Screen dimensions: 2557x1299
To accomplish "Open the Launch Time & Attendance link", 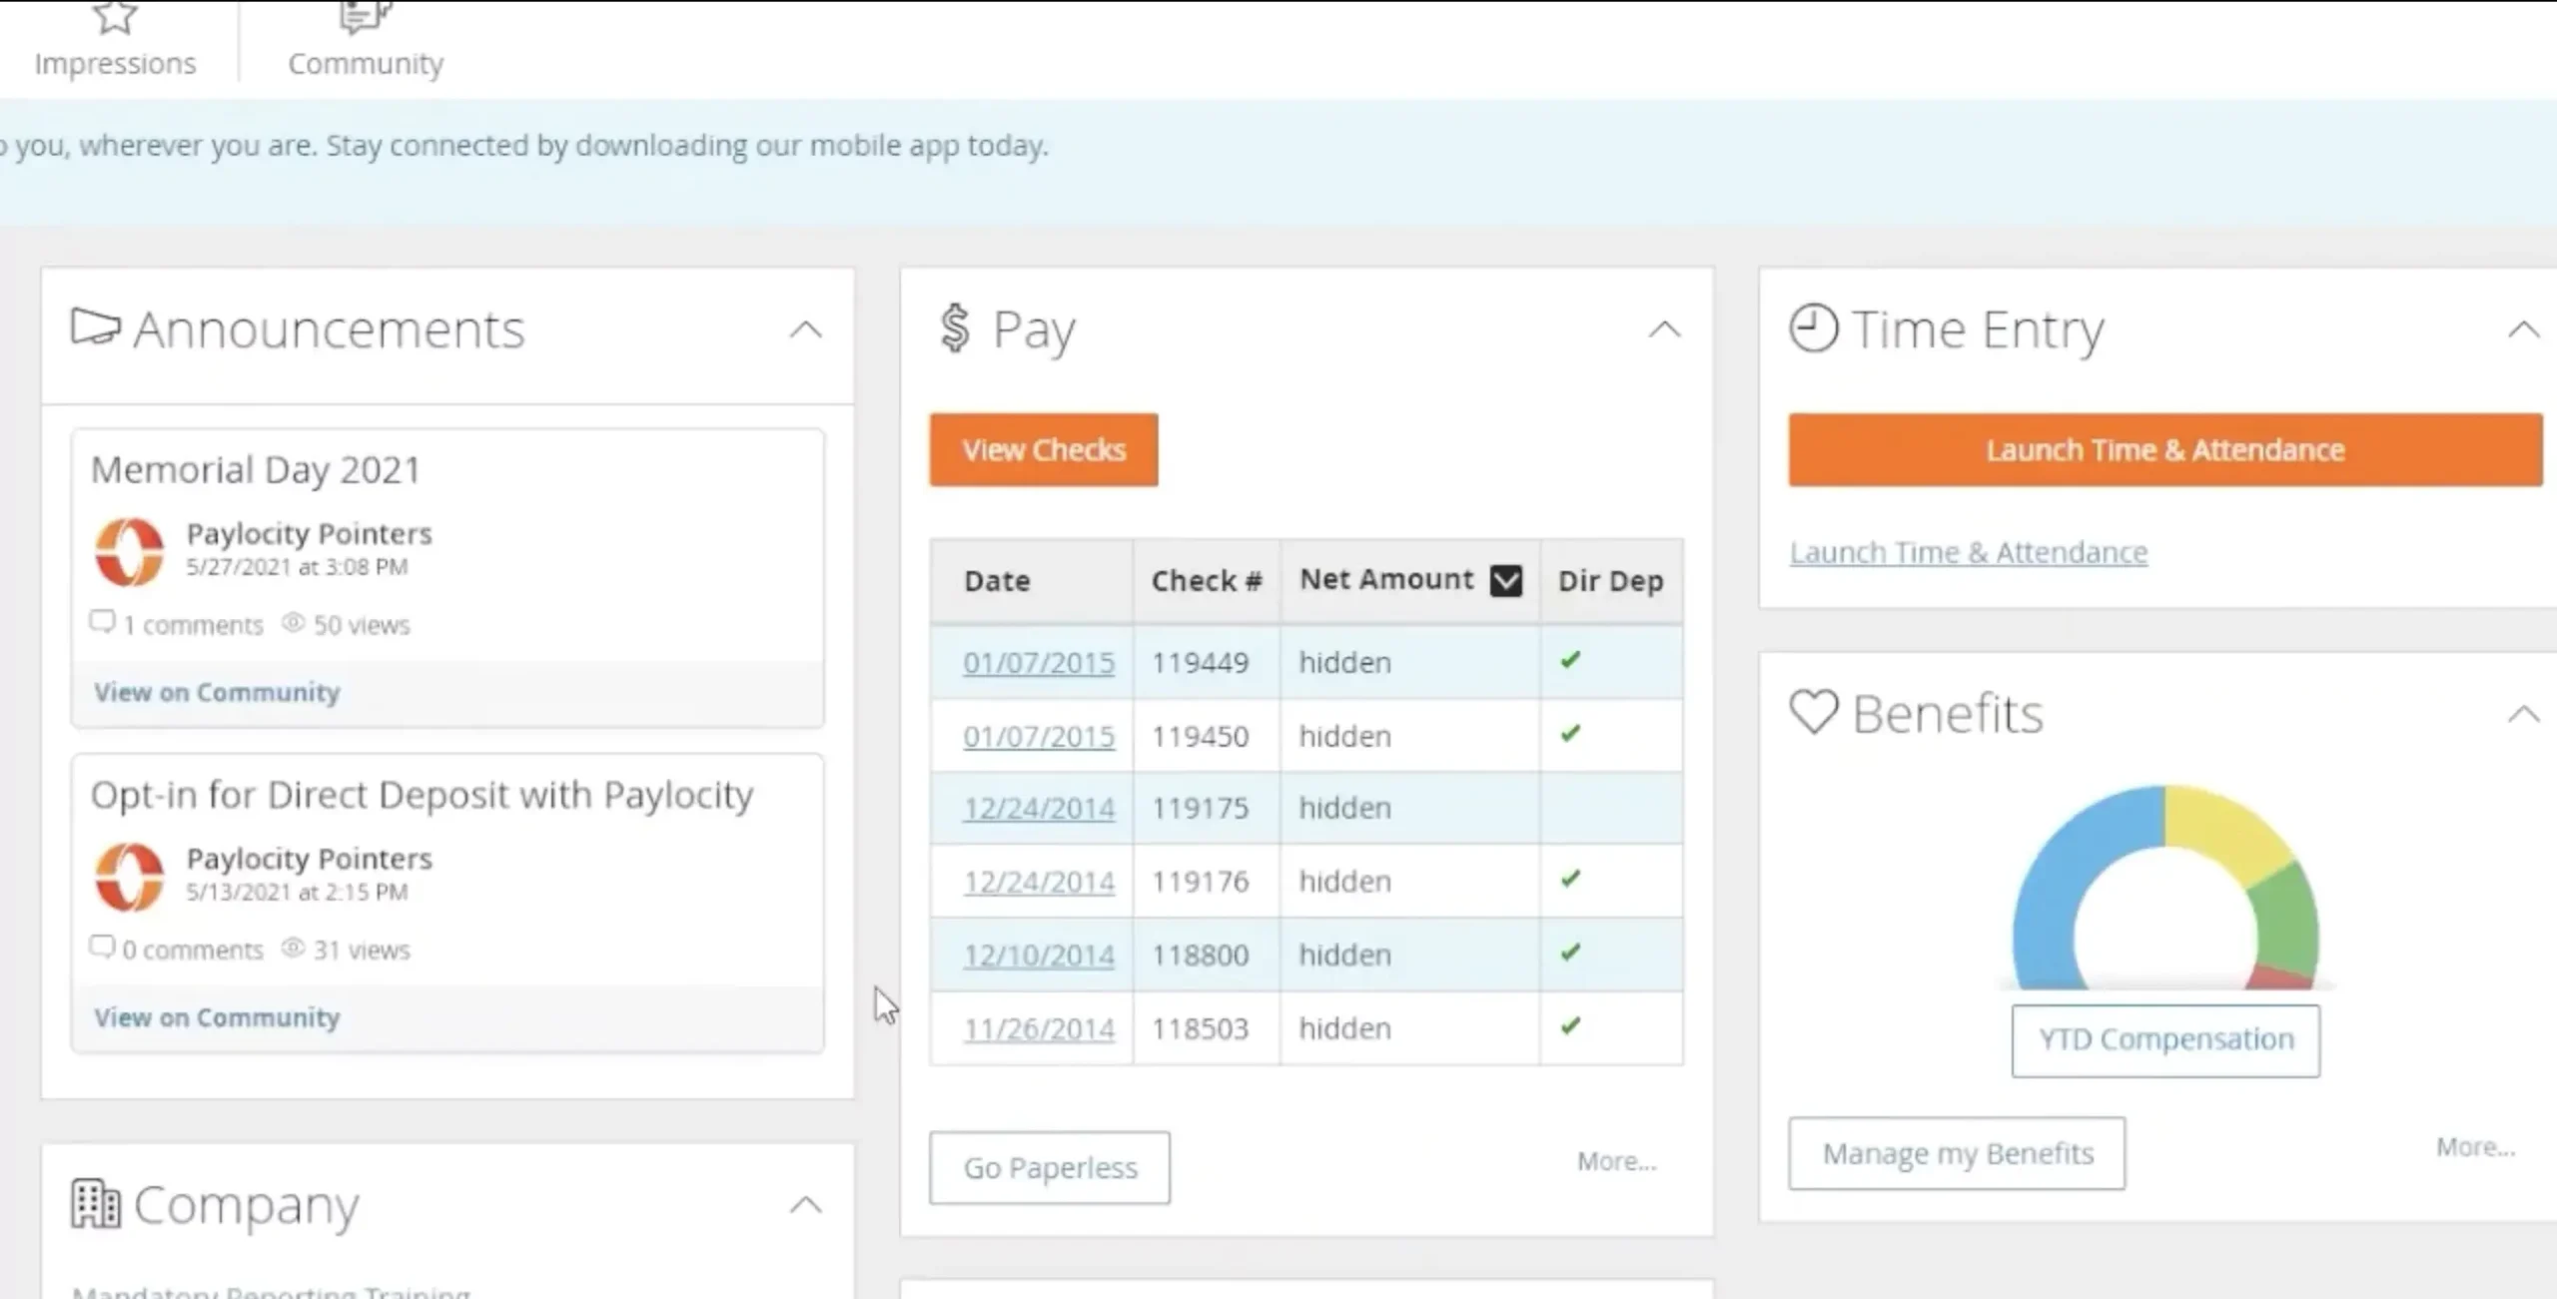I will (x=1968, y=551).
